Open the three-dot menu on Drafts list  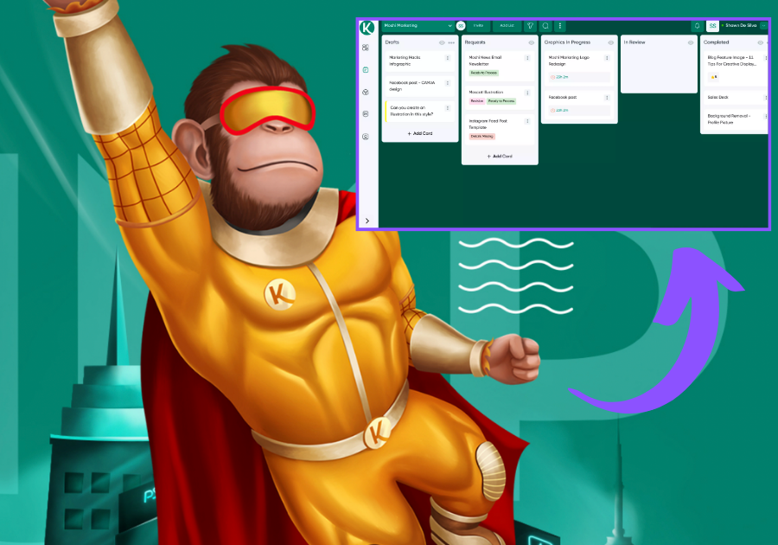(451, 42)
